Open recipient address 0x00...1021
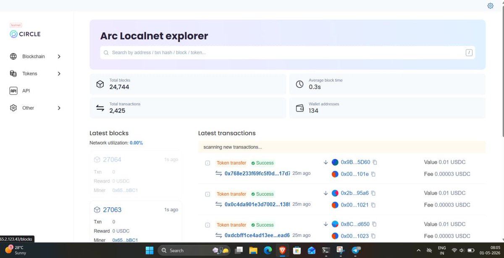This screenshot has height=258, width=504. (354, 205)
